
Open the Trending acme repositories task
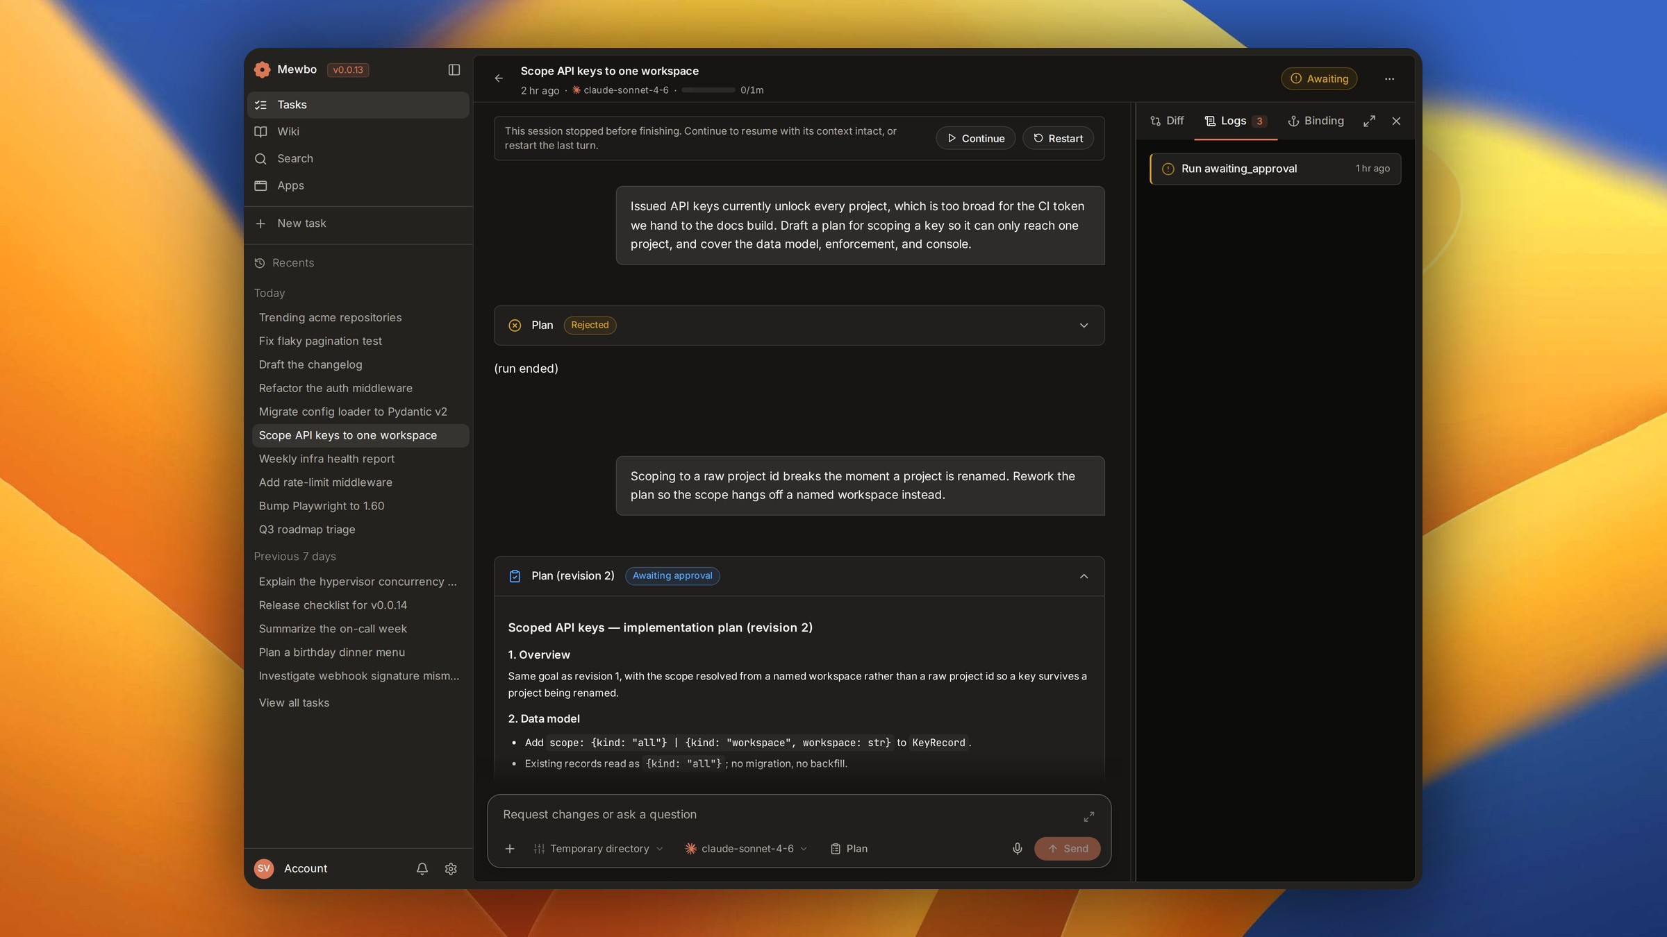coord(360,318)
